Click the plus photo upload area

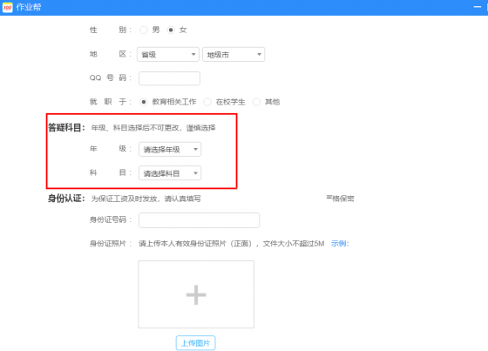(x=196, y=294)
